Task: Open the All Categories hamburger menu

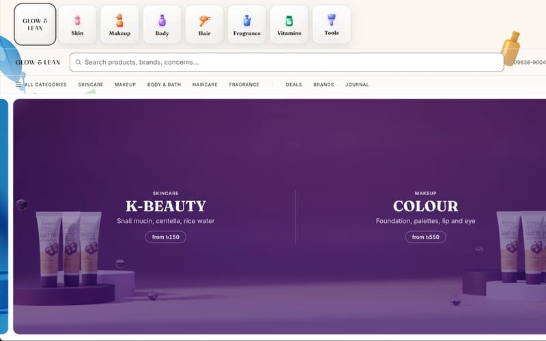Action: (x=41, y=85)
